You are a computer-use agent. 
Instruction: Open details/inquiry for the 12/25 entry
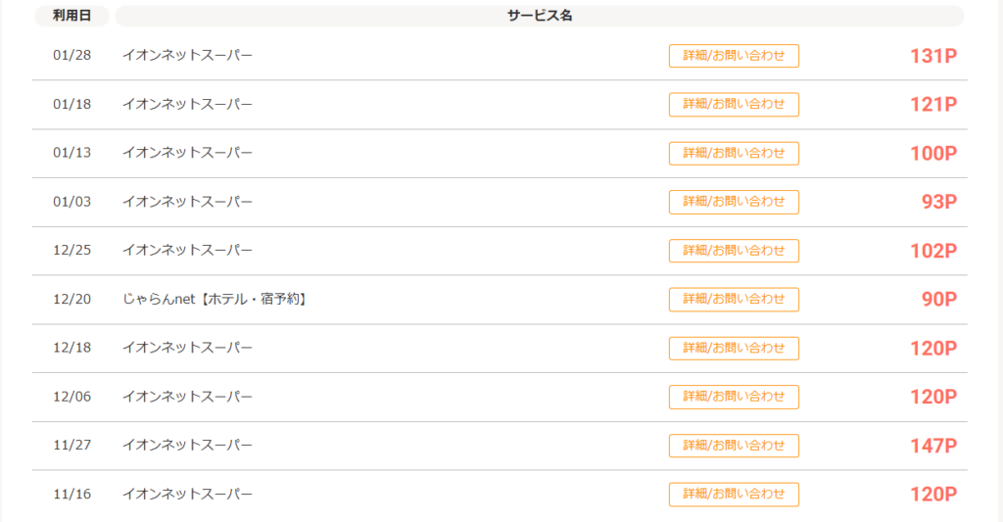click(x=734, y=251)
